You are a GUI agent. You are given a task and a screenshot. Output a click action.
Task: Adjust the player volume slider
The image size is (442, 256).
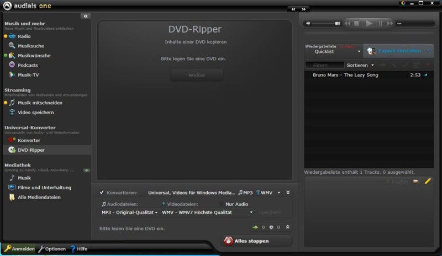coord(326,23)
